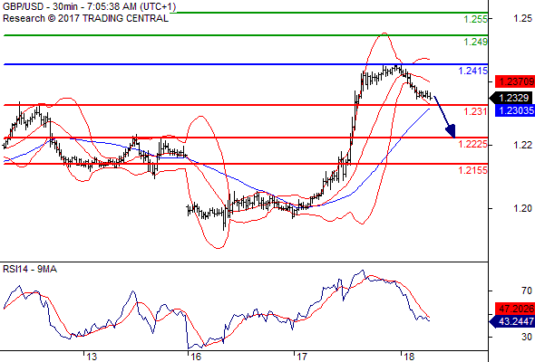Click the red 1.231 support label
The width and height of the screenshot is (535, 362).
[x=476, y=111]
